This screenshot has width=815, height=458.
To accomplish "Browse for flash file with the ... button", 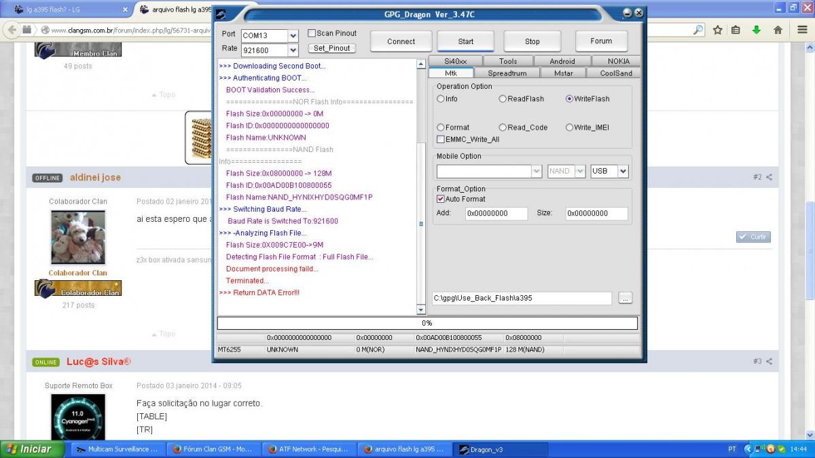I will point(626,299).
